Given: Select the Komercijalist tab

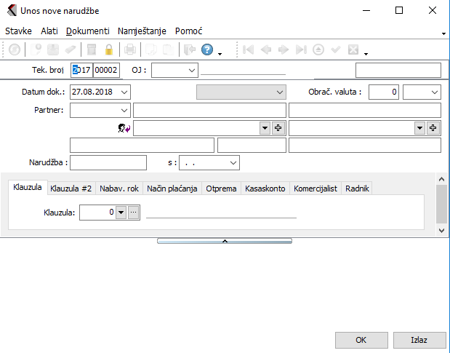Looking at the screenshot, I should pos(314,189).
